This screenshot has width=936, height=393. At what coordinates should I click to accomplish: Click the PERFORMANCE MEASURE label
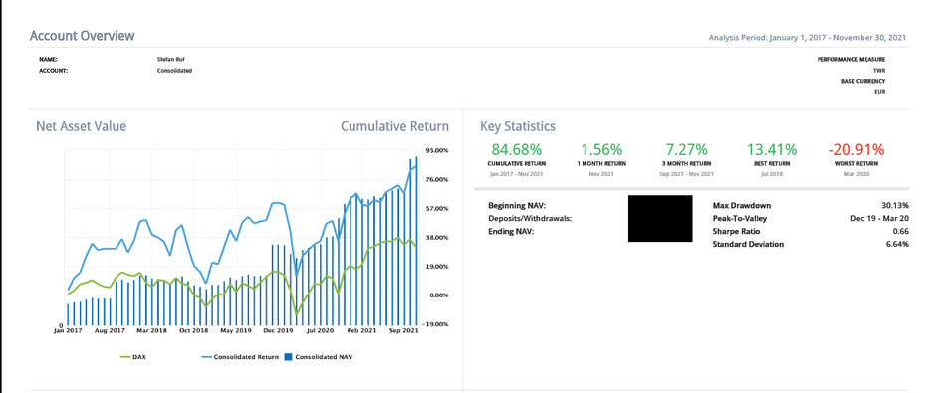851,59
